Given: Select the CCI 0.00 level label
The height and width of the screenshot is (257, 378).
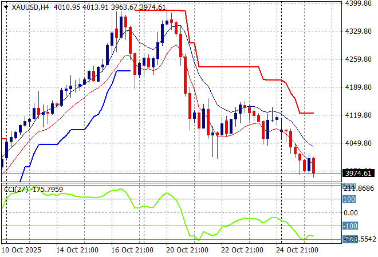Looking at the screenshot, I should tap(351, 212).
